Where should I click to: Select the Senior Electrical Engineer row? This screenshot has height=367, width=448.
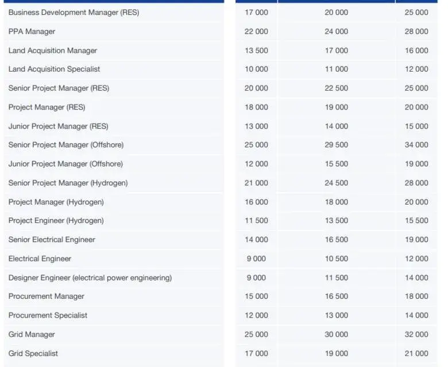tap(221, 240)
